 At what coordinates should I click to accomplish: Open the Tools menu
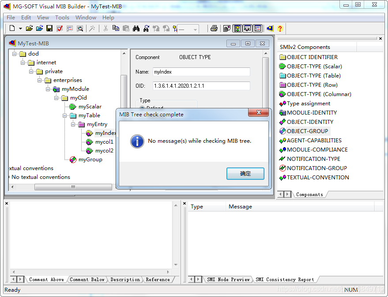[62, 18]
